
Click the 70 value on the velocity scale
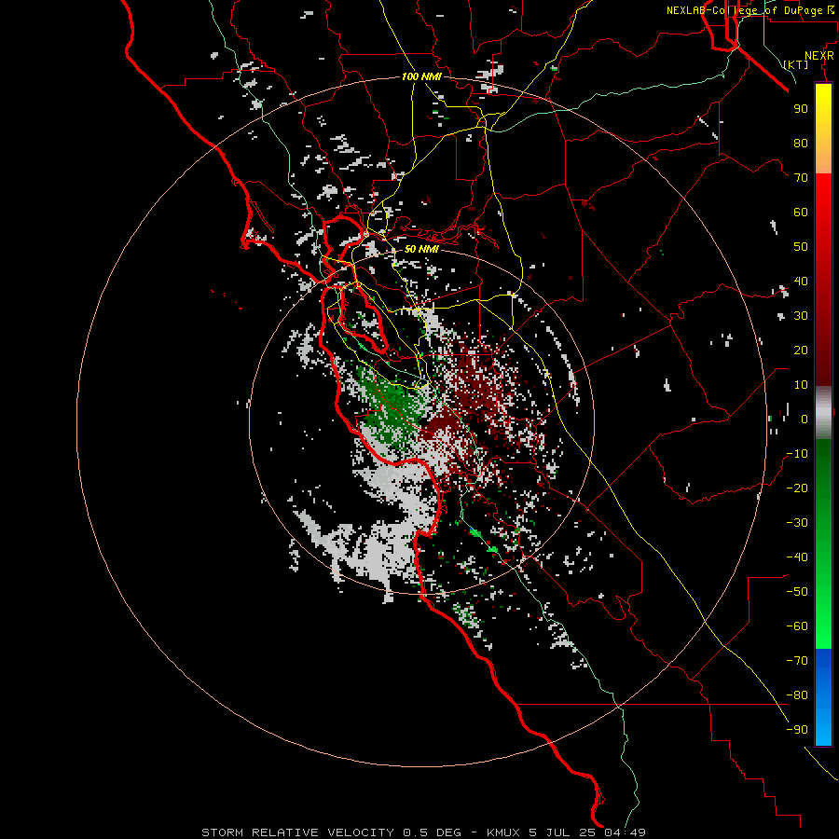click(801, 178)
